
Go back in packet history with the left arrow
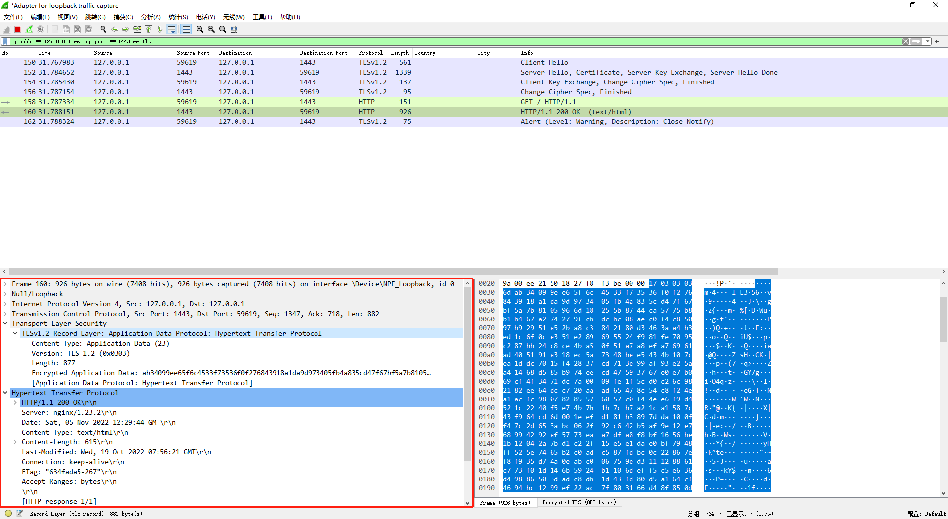(x=115, y=29)
